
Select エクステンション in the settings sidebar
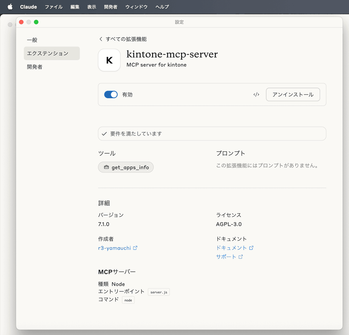[x=52, y=53]
